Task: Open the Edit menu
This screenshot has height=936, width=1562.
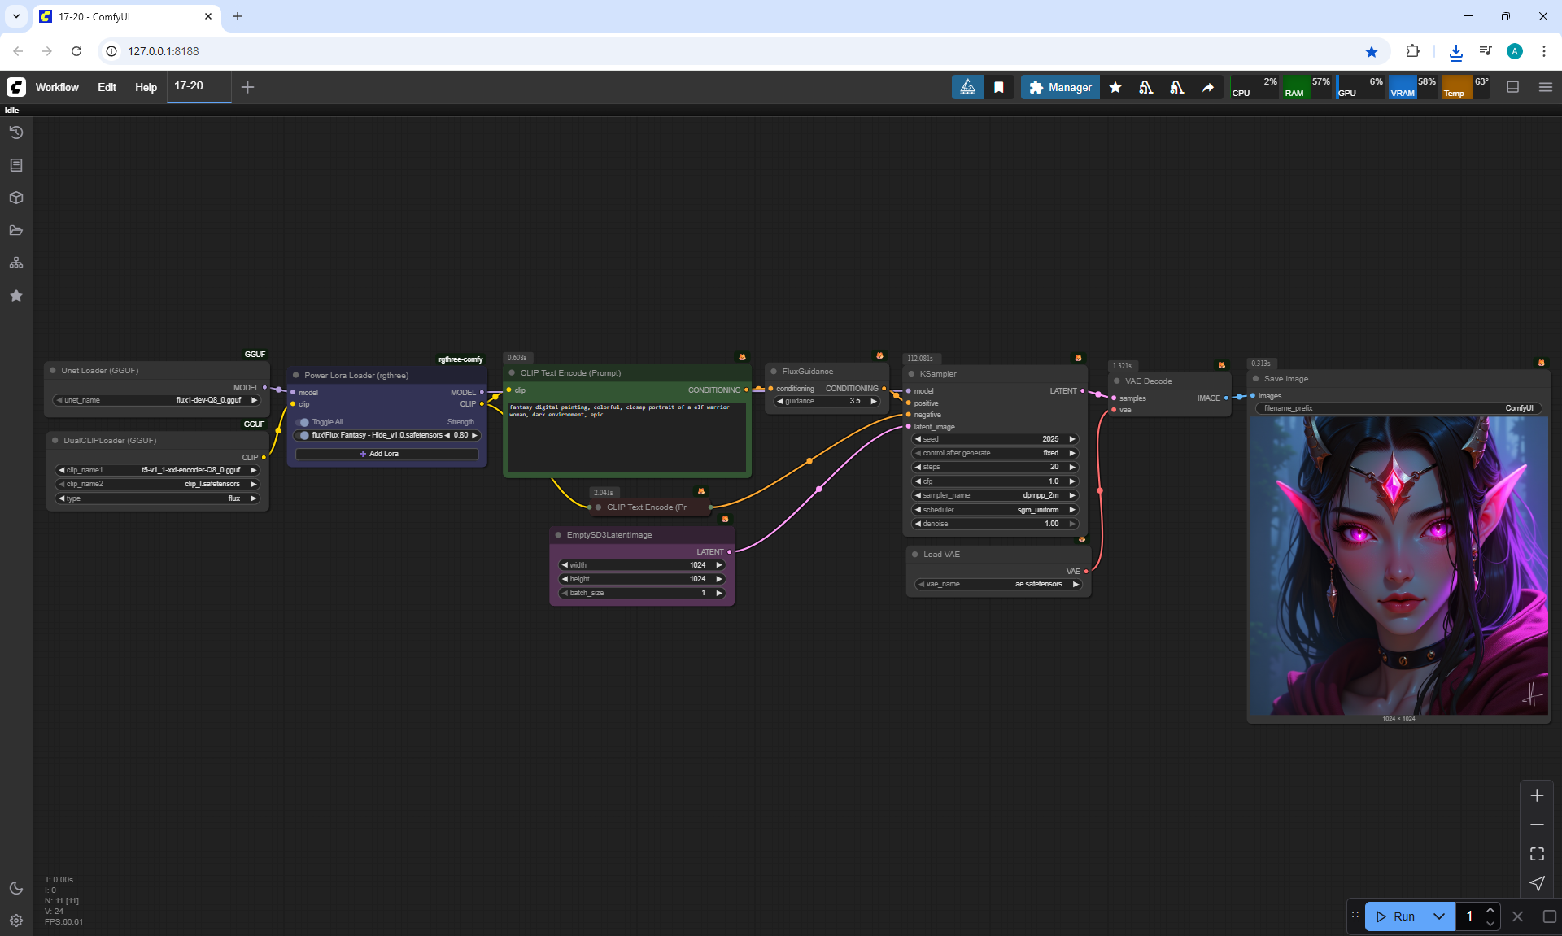Action: click(x=107, y=87)
